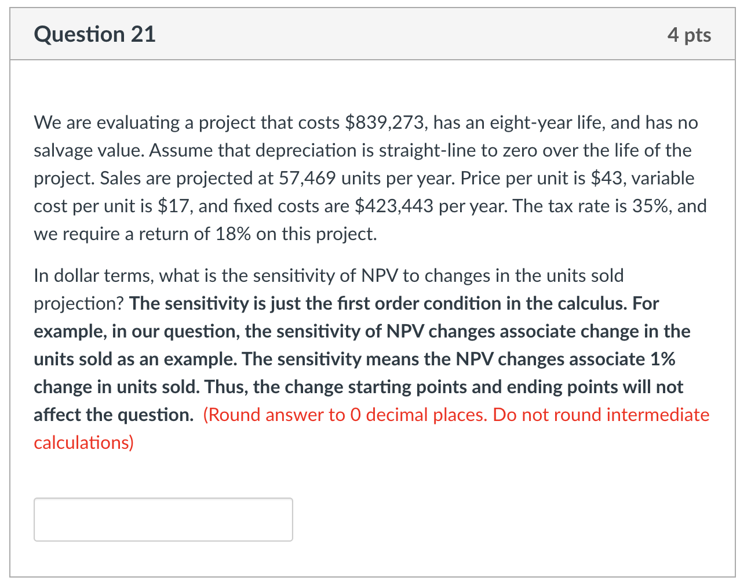Click the 4 pts label
This screenshot has height=588, width=751.
pos(690,35)
